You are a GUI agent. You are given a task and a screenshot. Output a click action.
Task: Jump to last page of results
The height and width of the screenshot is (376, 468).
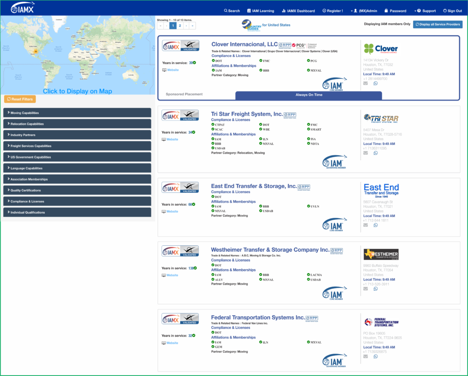(192, 26)
